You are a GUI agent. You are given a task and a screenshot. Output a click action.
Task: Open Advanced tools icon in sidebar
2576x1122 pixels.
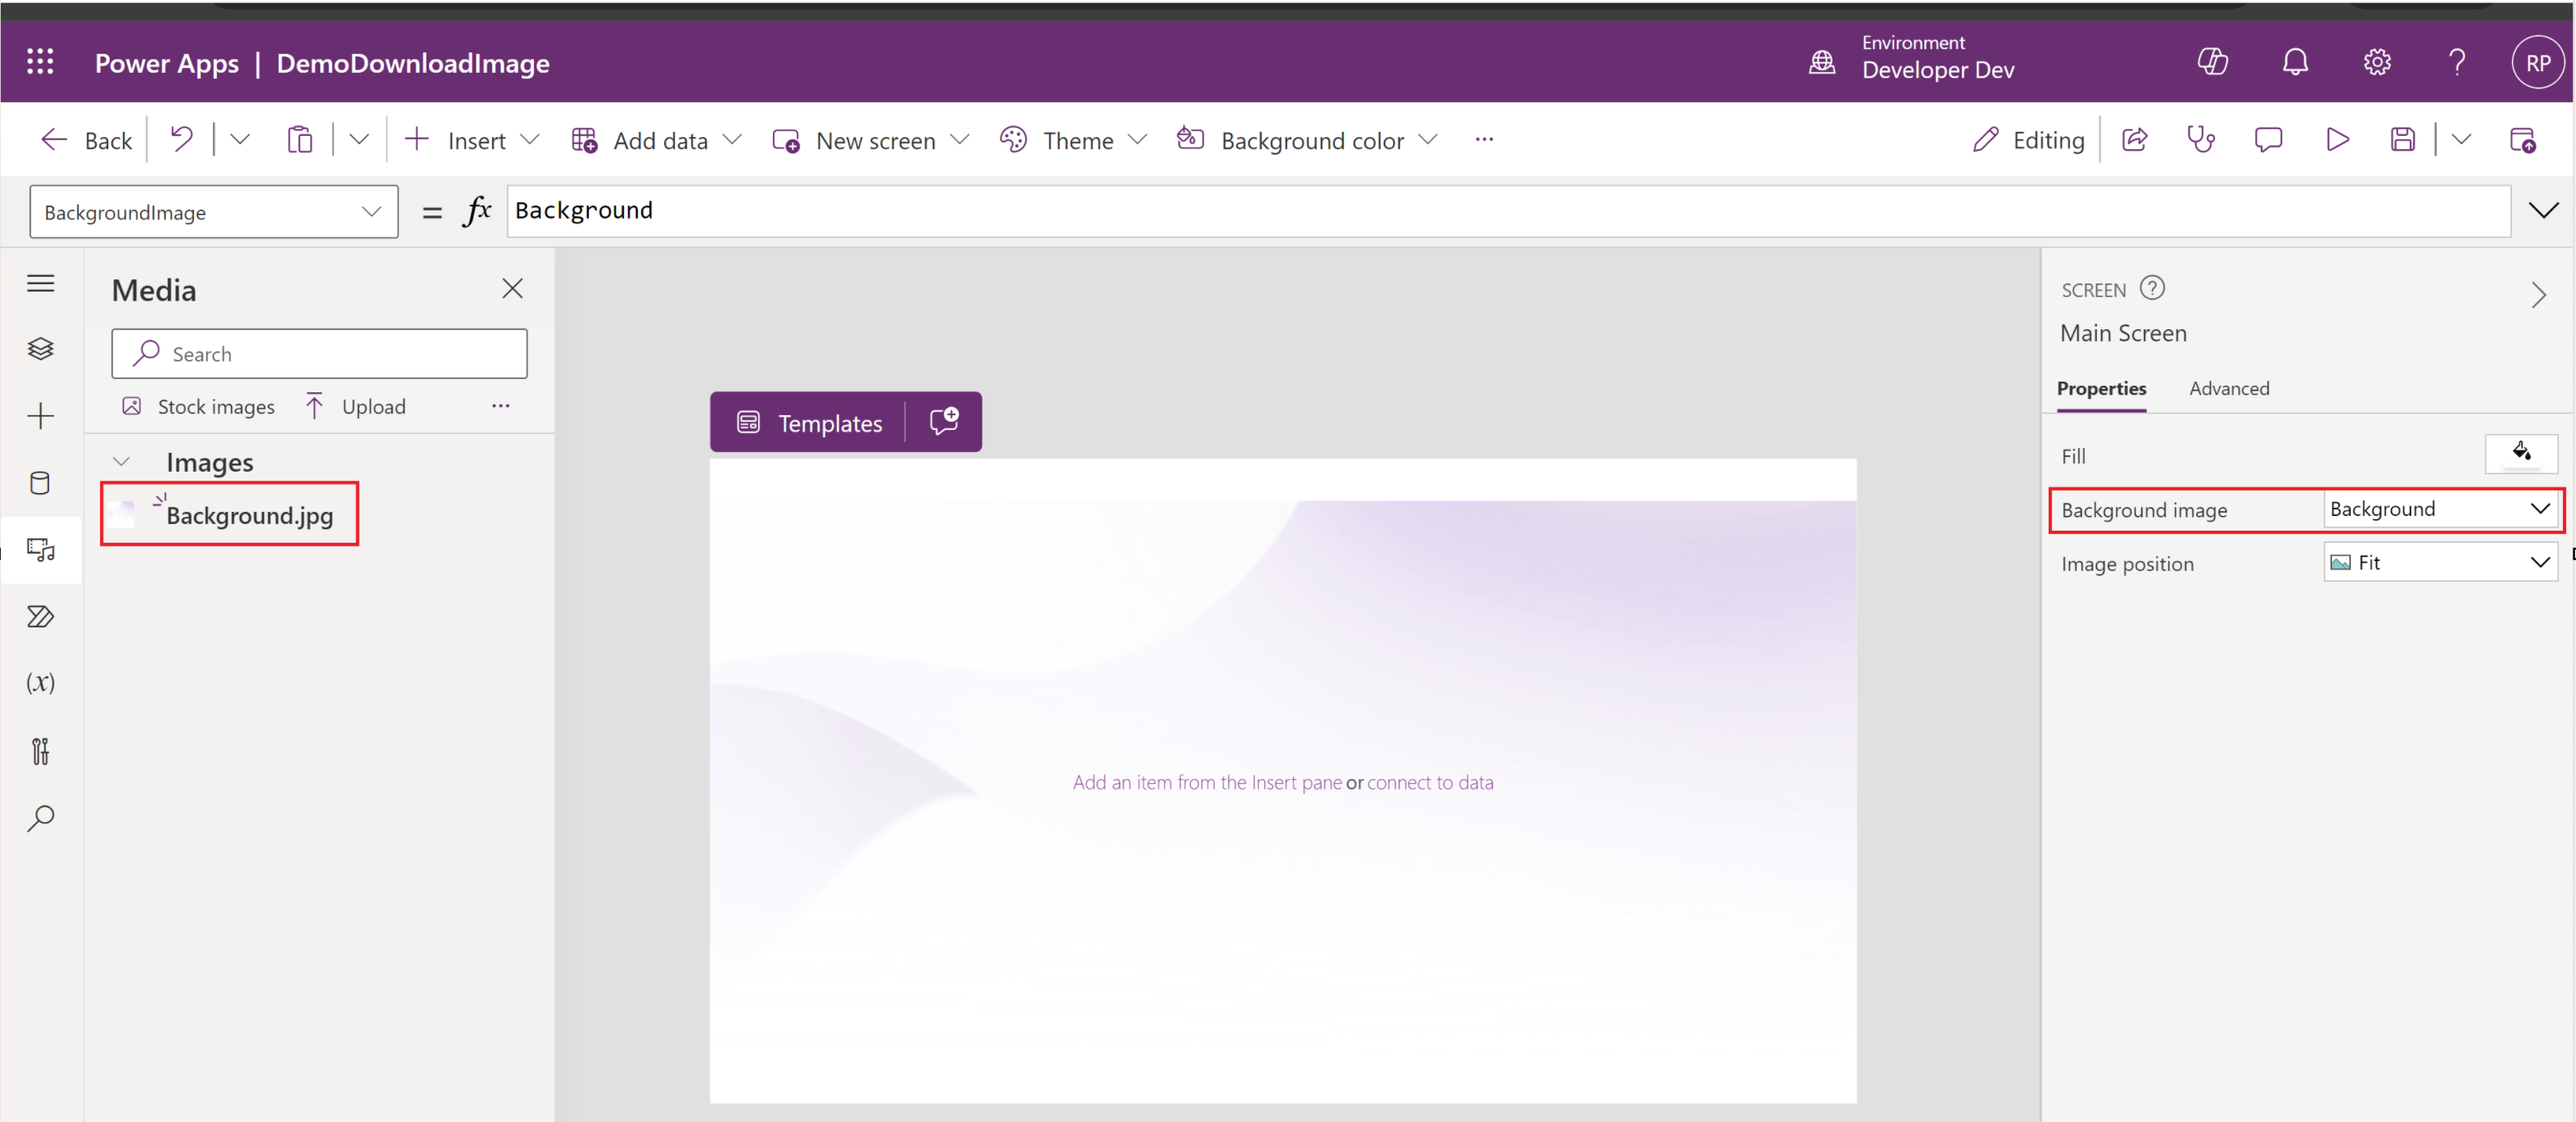(x=40, y=750)
